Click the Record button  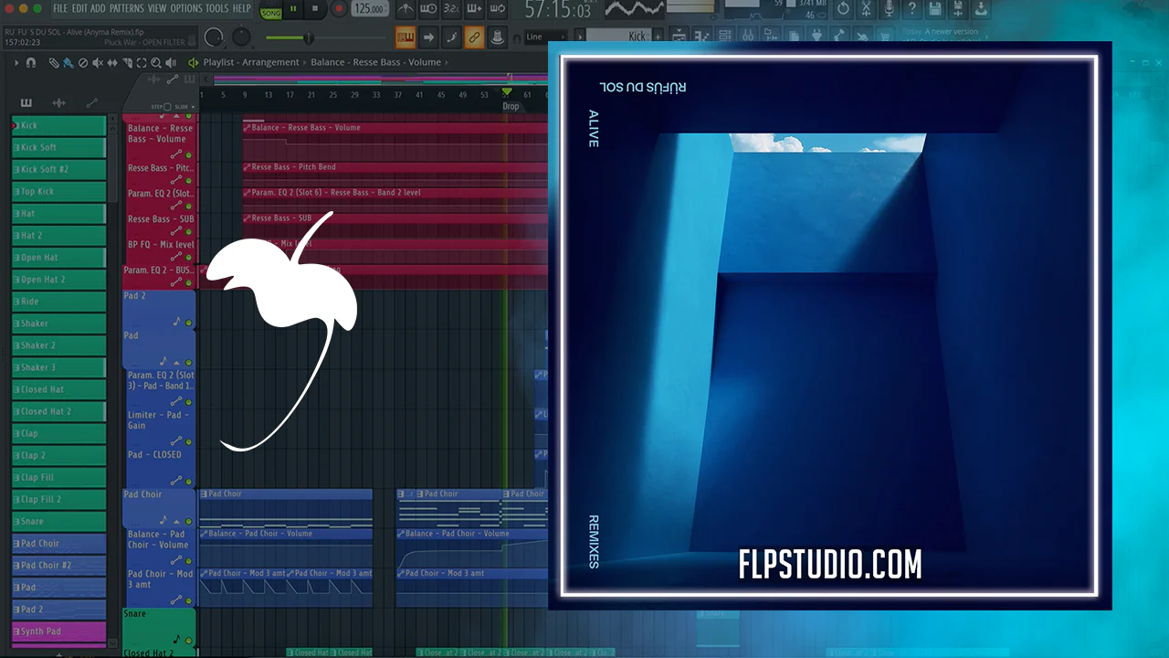(x=339, y=9)
